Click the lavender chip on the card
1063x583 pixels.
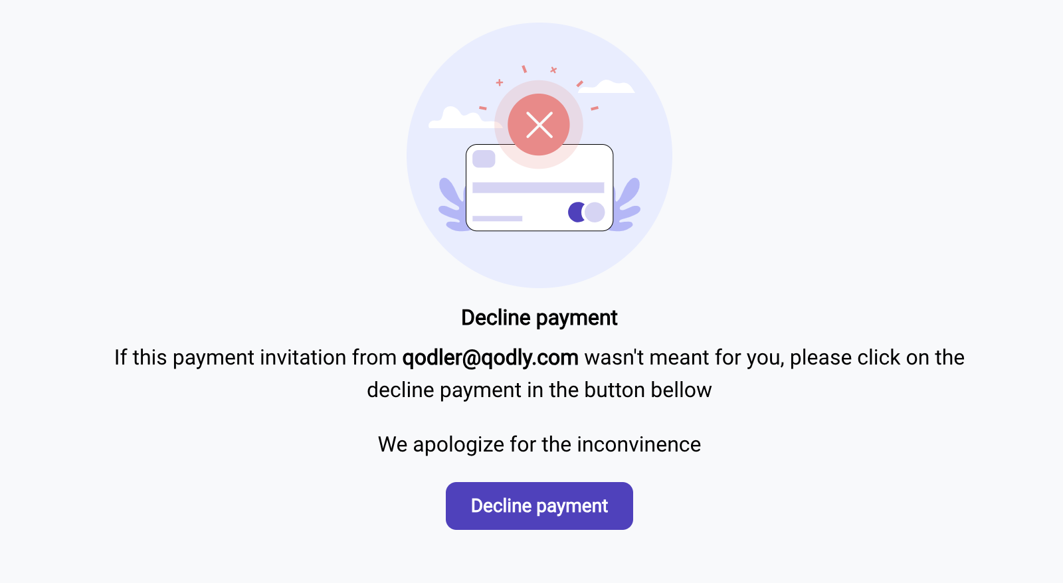click(484, 159)
